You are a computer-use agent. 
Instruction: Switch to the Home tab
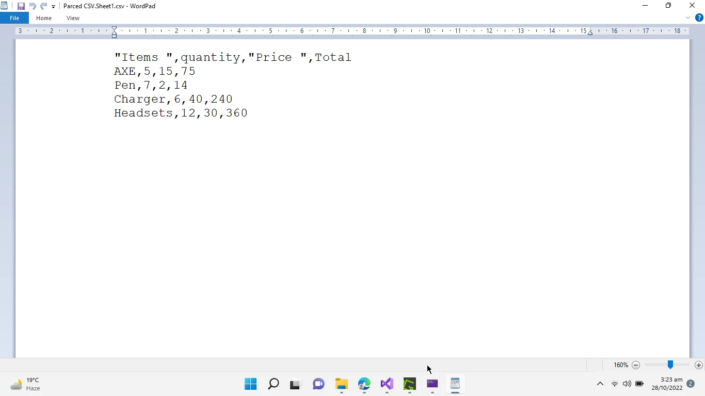click(44, 18)
